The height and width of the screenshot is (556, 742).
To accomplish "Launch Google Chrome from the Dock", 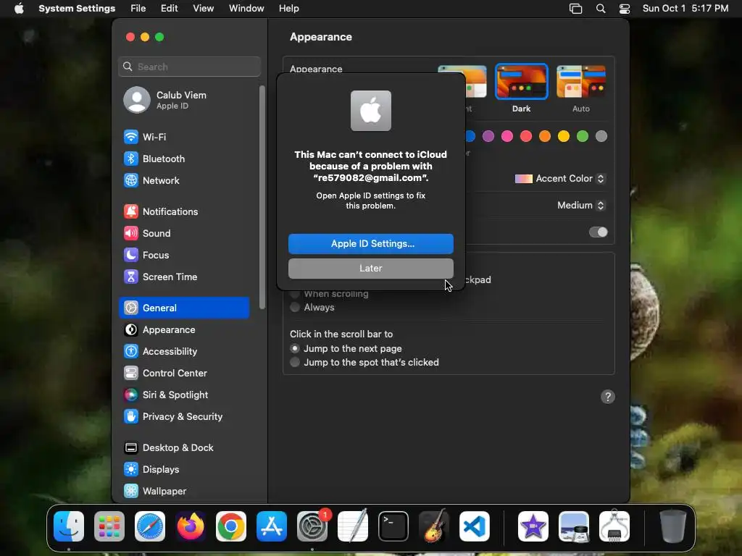I will tap(231, 526).
